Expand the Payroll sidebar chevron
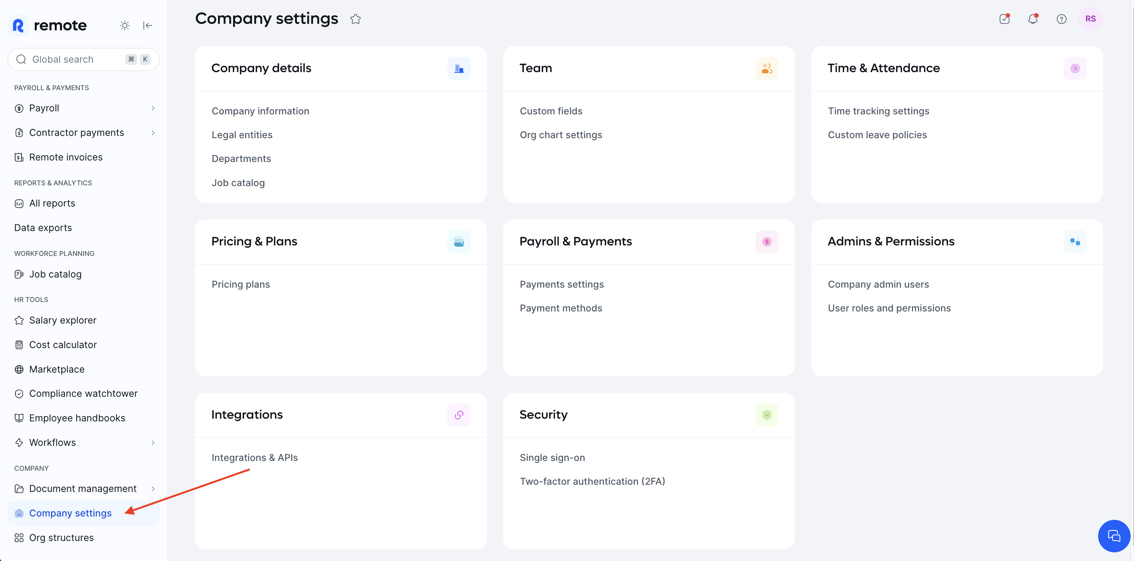 click(x=153, y=108)
